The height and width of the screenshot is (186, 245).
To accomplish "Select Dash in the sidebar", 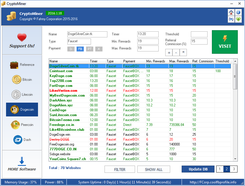I will coord(22,140).
